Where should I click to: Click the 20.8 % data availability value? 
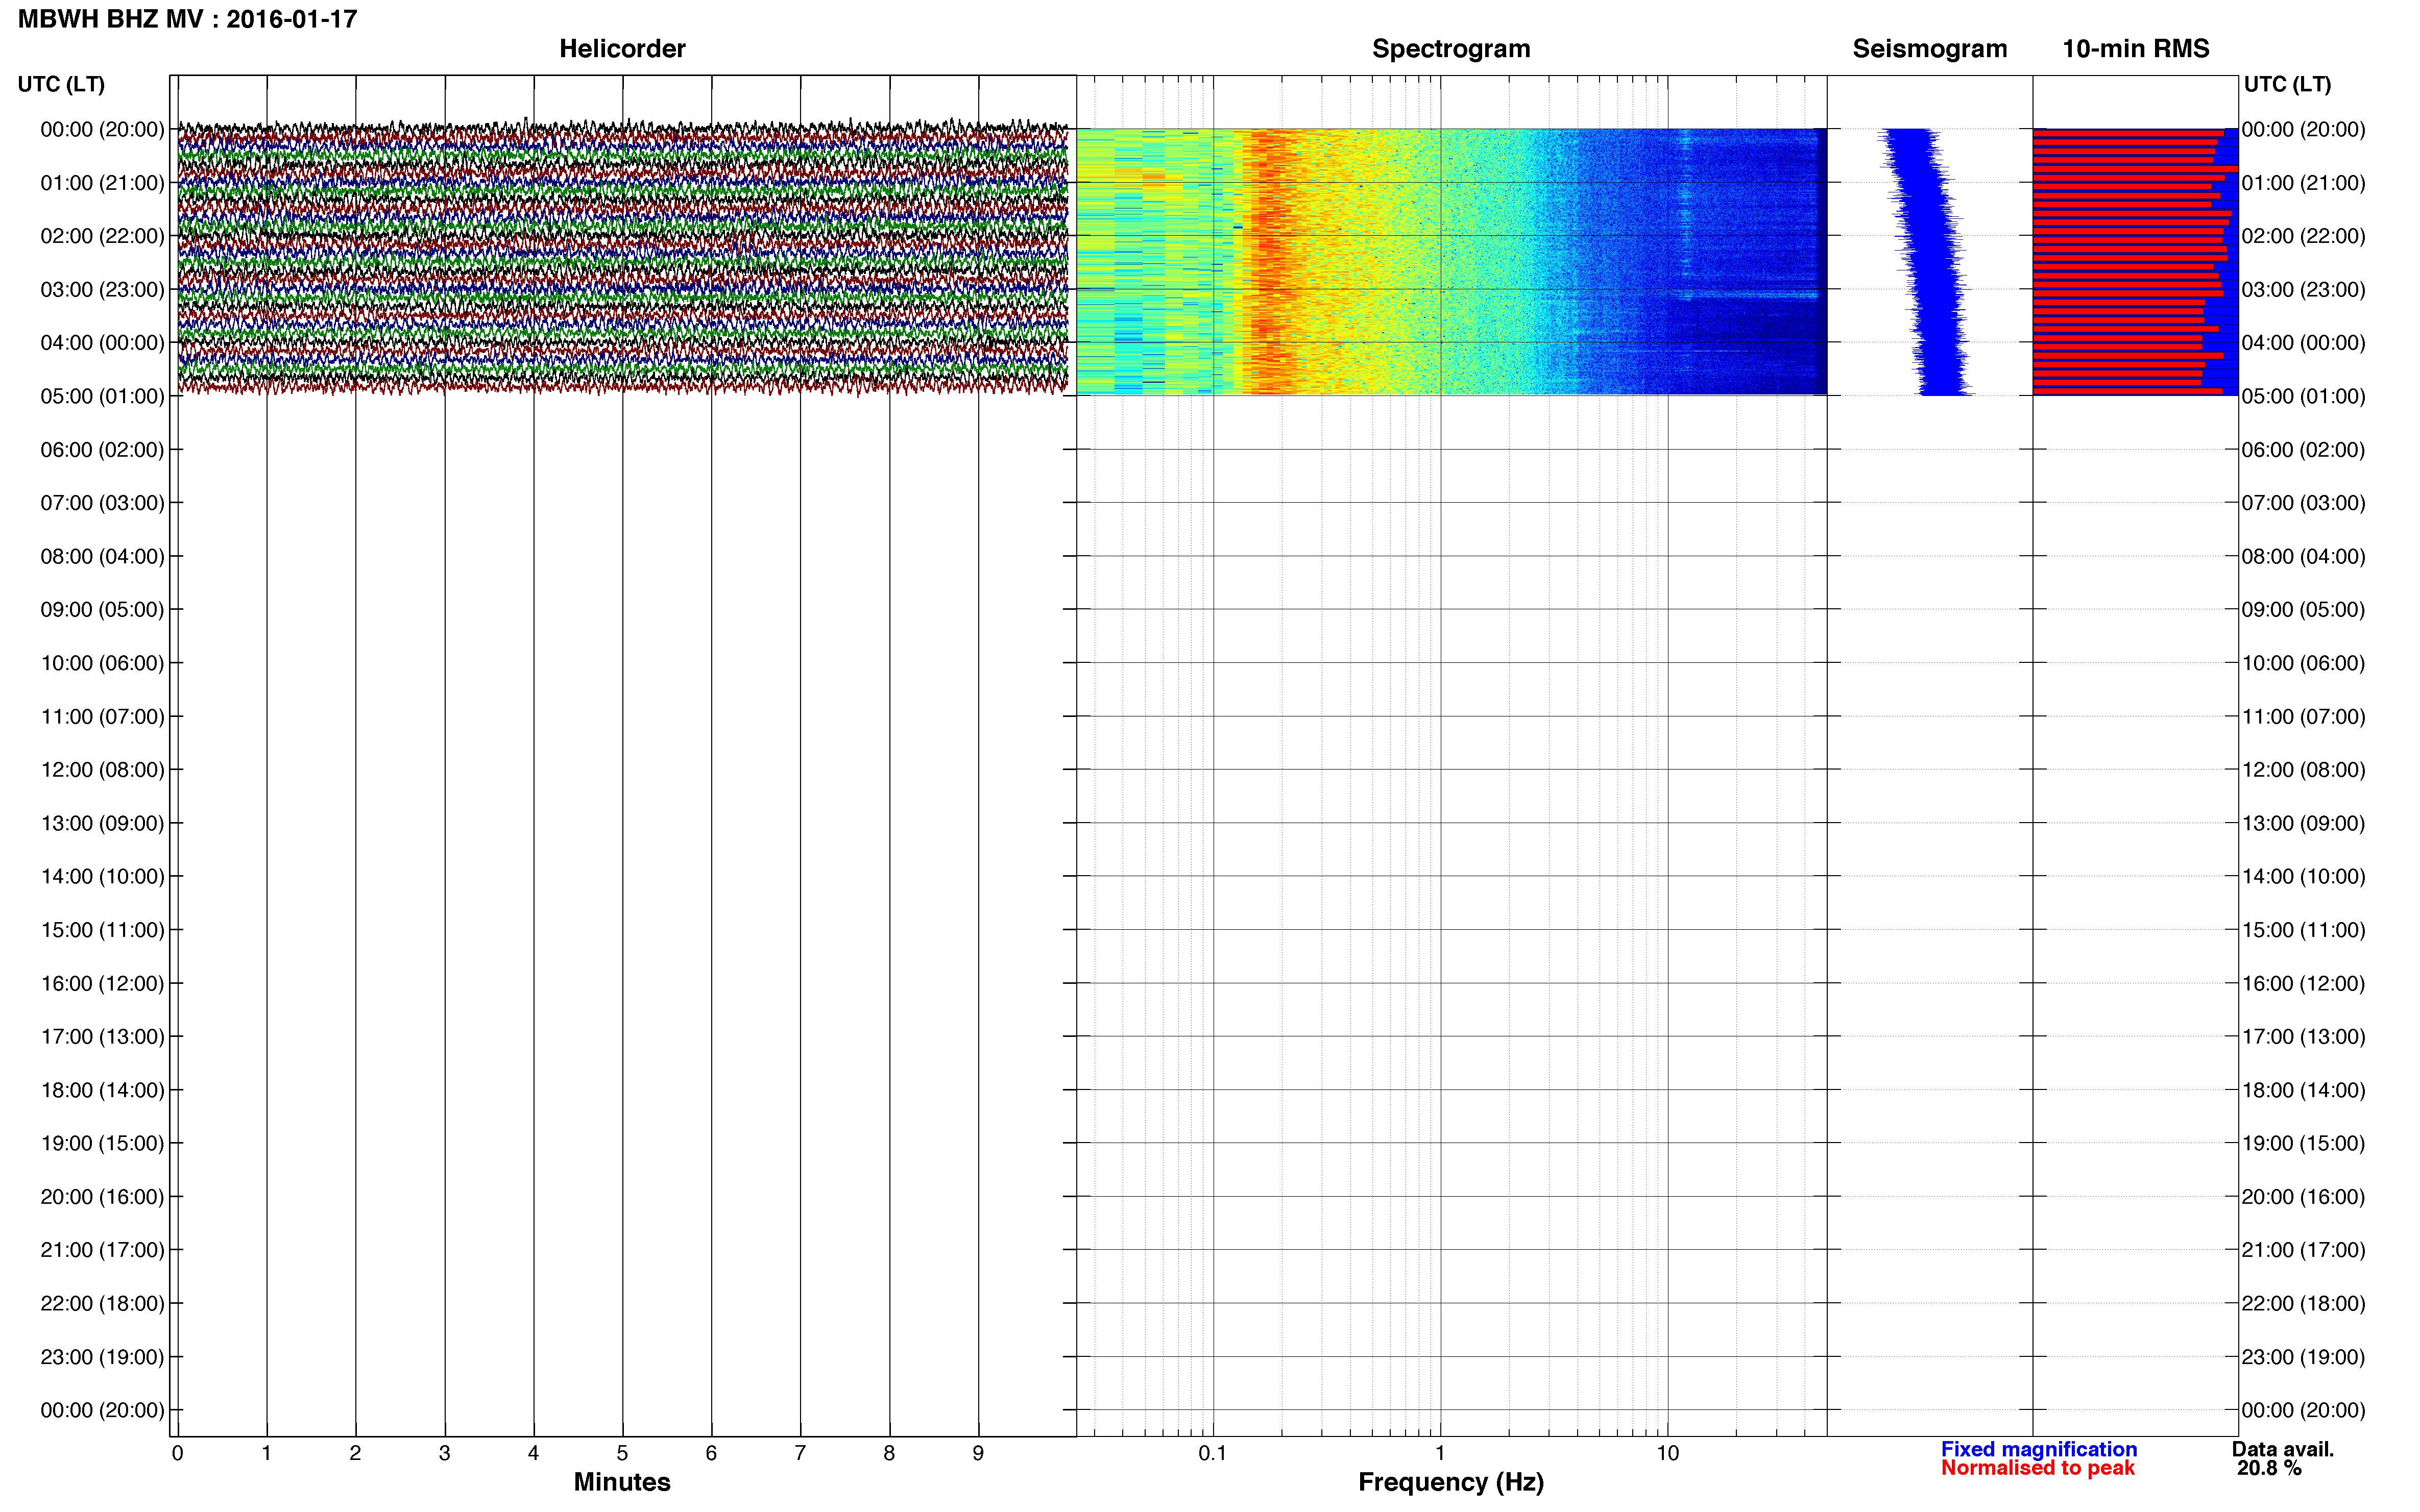[x=2269, y=1468]
